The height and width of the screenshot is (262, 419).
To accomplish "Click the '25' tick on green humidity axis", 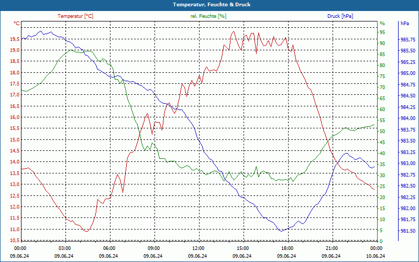I will click(382, 187).
